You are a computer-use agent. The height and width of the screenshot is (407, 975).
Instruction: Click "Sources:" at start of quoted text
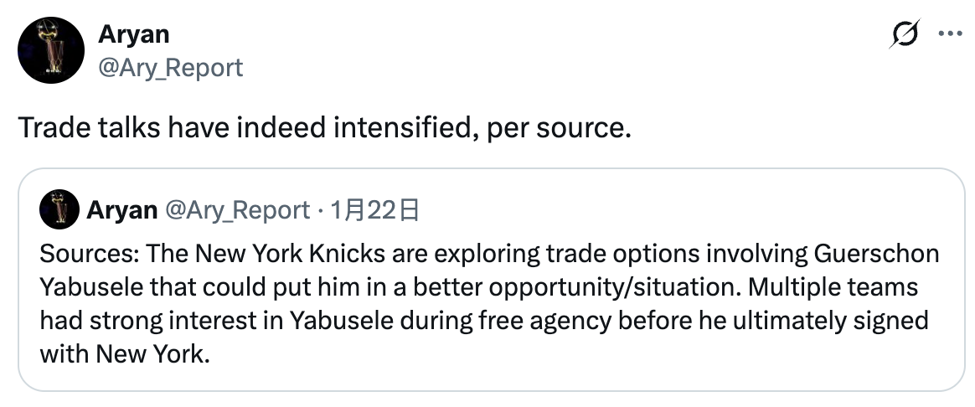coord(78,254)
